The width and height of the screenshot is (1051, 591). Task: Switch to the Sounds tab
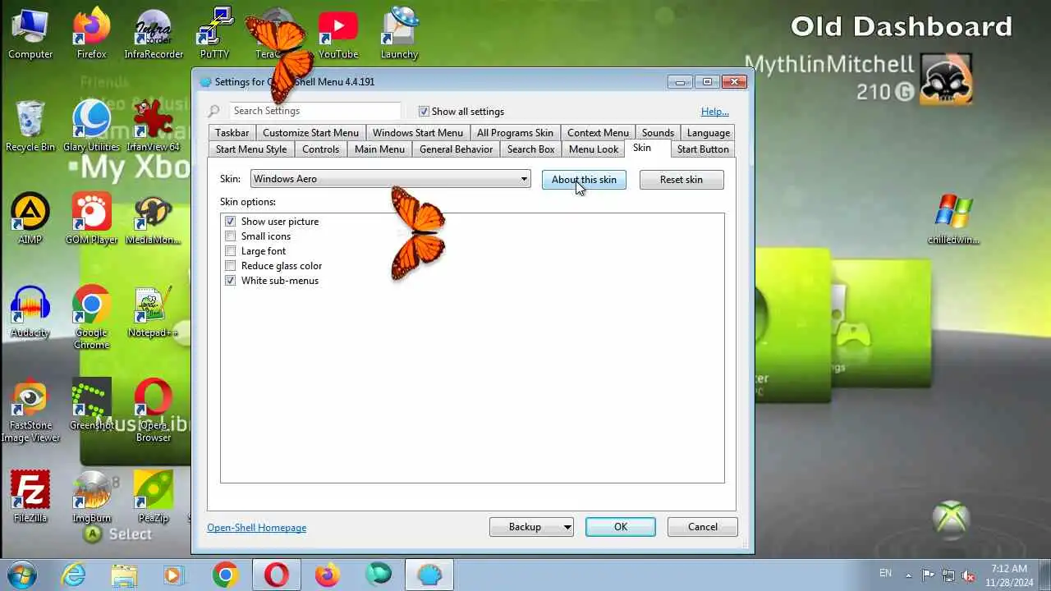[658, 133]
